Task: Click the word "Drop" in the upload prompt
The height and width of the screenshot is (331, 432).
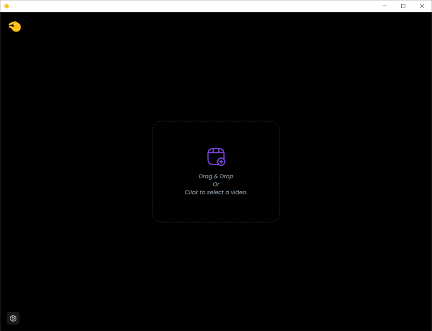Action: (226, 176)
